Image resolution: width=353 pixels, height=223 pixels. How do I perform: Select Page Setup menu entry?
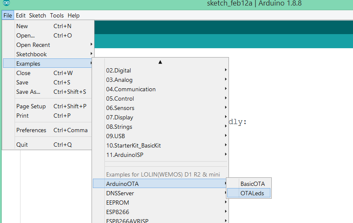point(31,106)
